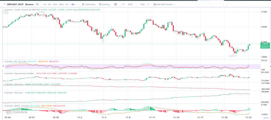271x120 pixels.
Task: Click AUTO scale at bottom right
Action: pyautogui.click(x=266, y=118)
